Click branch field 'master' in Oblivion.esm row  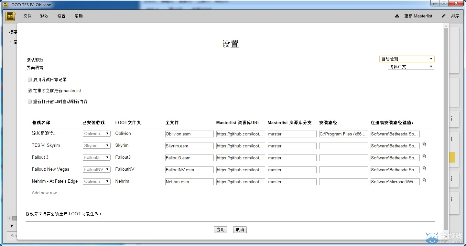coord(292,134)
